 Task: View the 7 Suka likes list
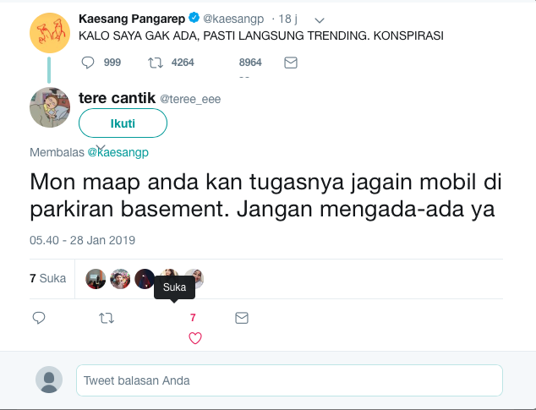[48, 278]
